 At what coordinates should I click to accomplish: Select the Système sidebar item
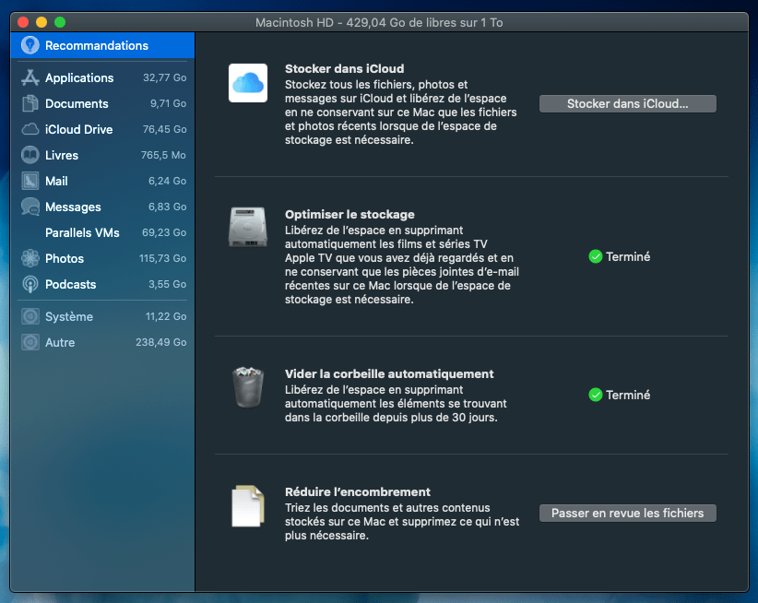(x=69, y=317)
